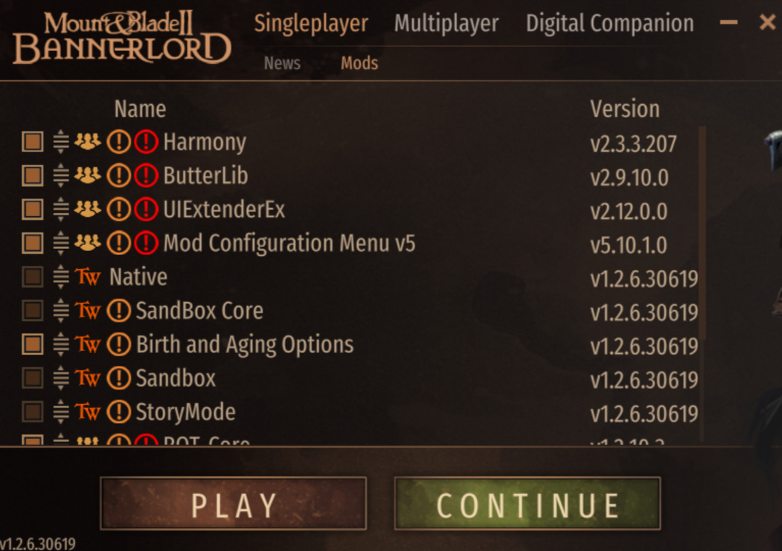Toggle the Birth and Aging Options checkbox

pos(33,344)
